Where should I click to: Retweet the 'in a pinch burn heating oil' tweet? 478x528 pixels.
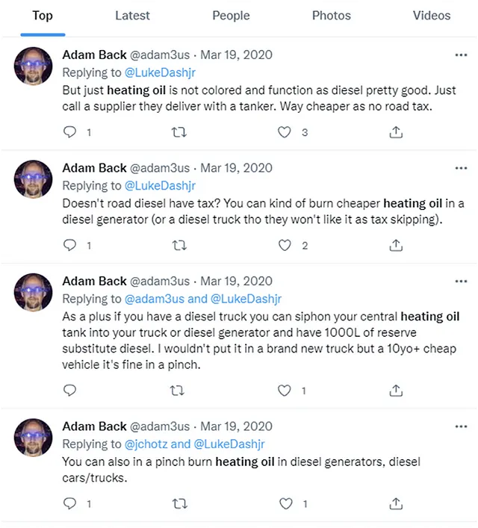(x=179, y=504)
